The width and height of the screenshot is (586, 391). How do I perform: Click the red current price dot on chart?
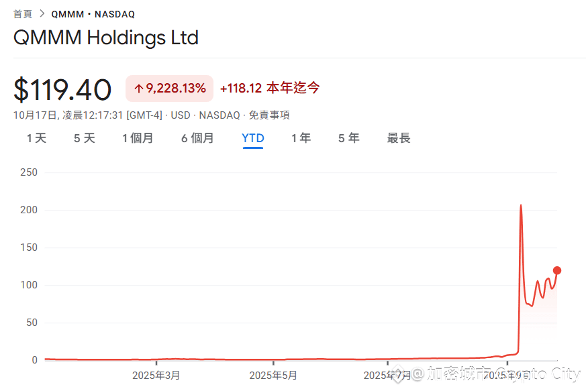[x=556, y=271]
